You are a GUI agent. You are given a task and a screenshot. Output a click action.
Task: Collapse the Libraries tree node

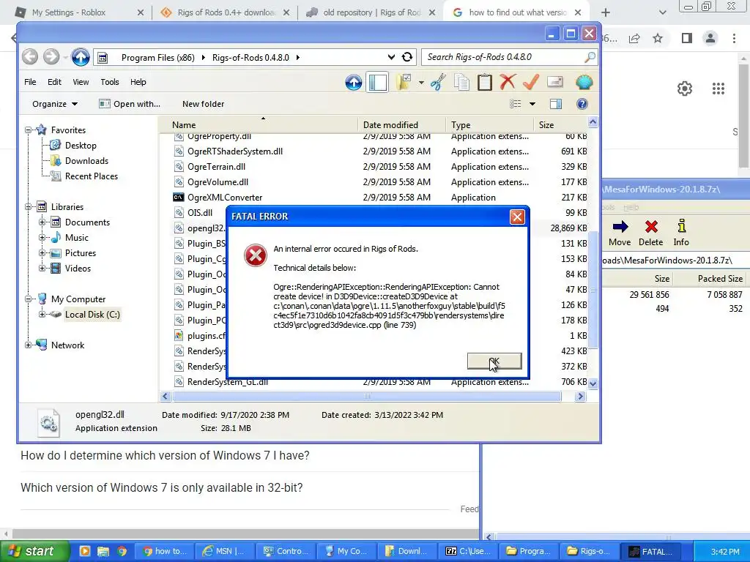pos(29,207)
